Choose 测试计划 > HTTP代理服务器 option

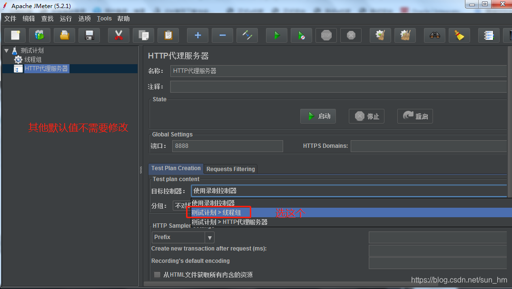(351, 222)
